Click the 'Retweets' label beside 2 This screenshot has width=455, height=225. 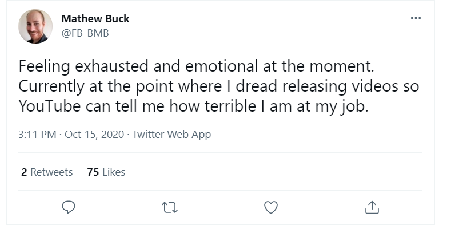(51, 172)
